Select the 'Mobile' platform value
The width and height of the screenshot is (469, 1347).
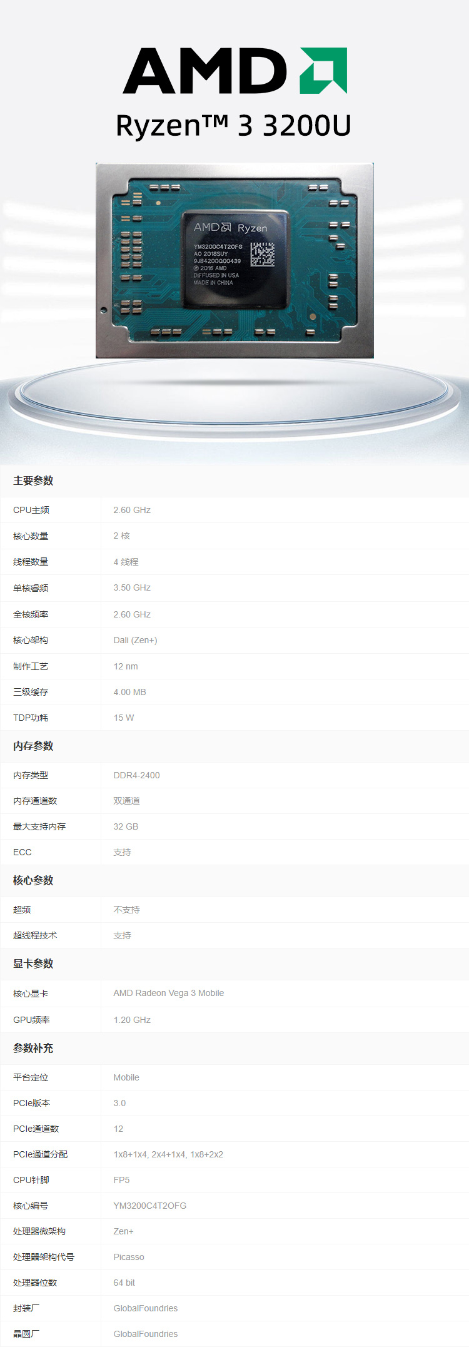[126, 1077]
